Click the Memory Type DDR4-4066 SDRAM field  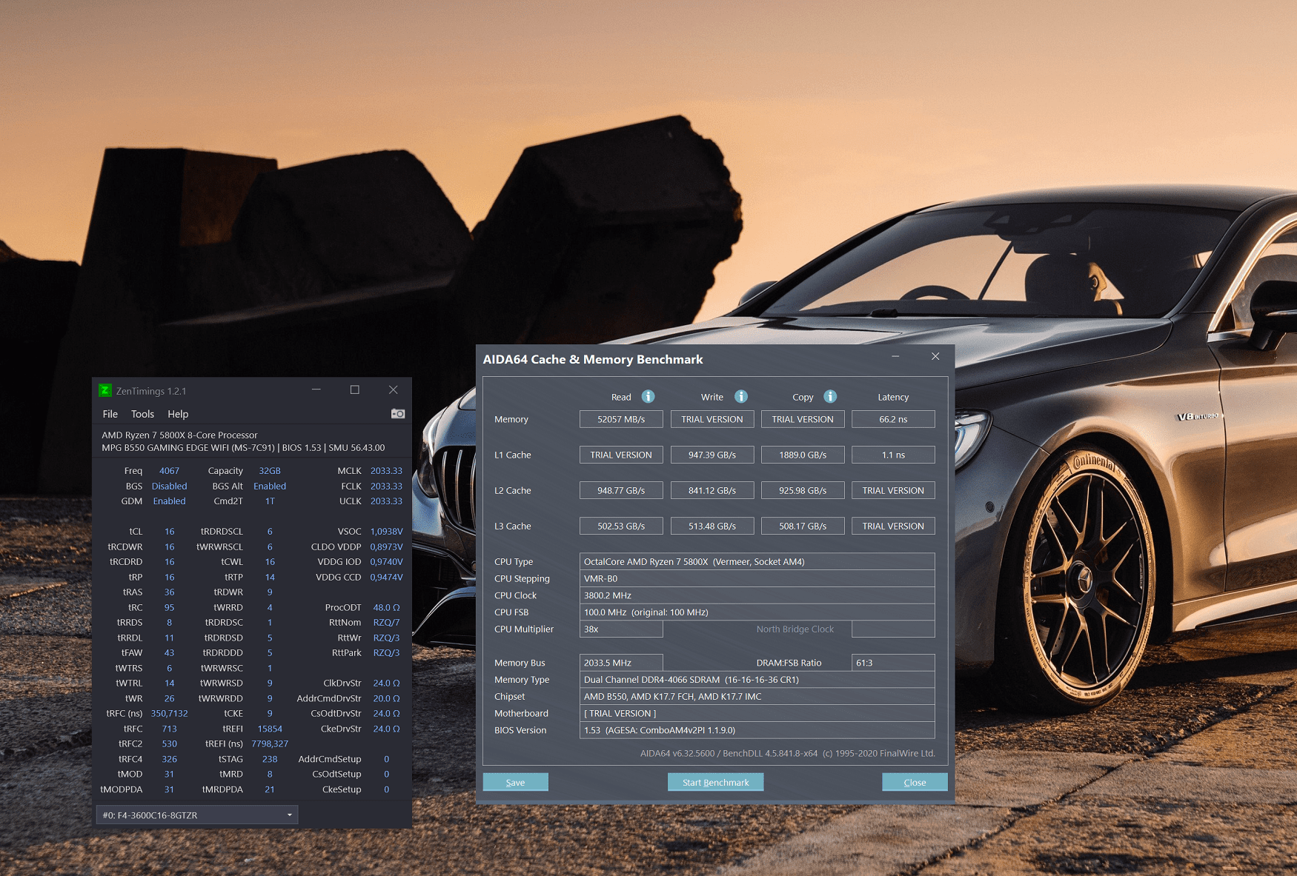757,680
